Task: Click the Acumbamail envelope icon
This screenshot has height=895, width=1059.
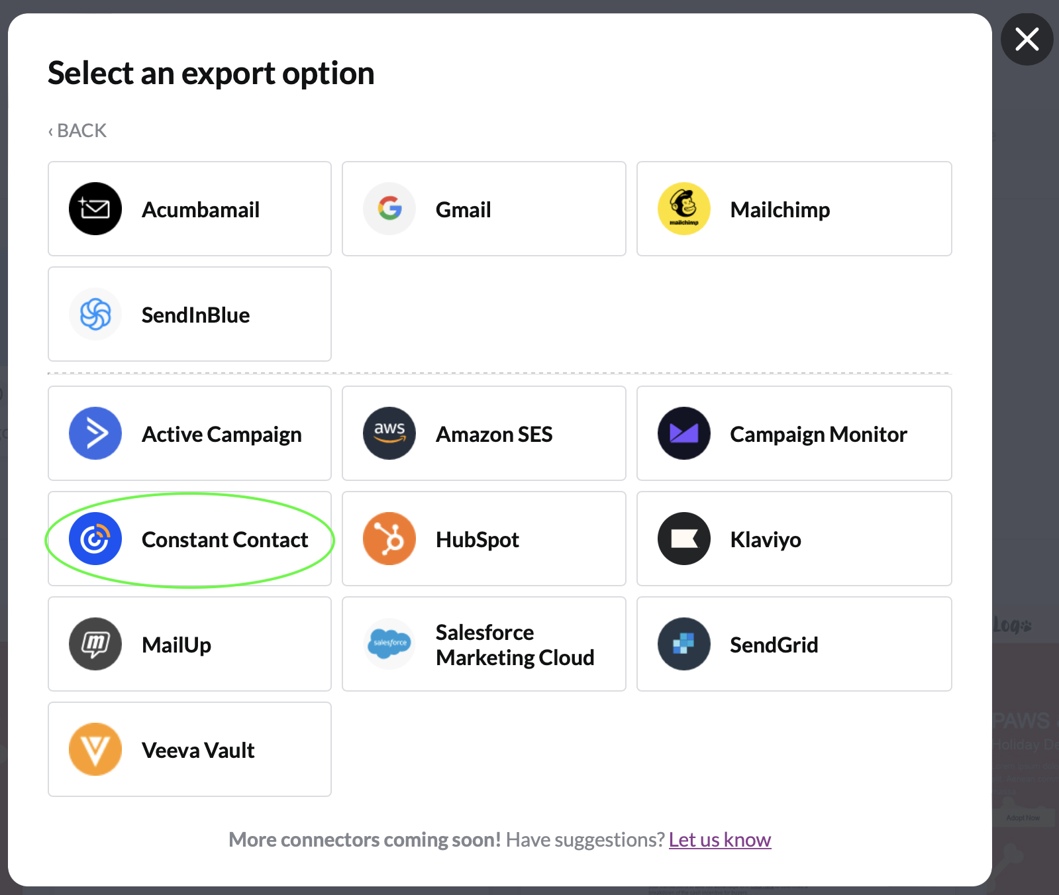Action: pyautogui.click(x=95, y=209)
